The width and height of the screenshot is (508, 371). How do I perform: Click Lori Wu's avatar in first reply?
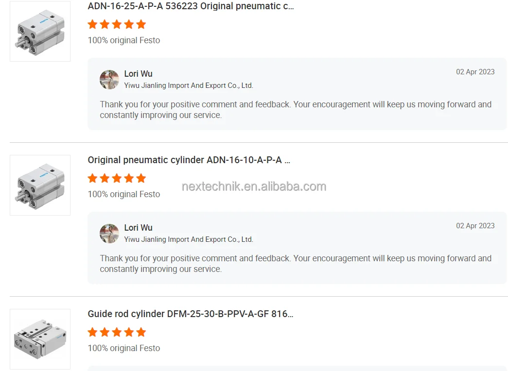click(x=109, y=80)
